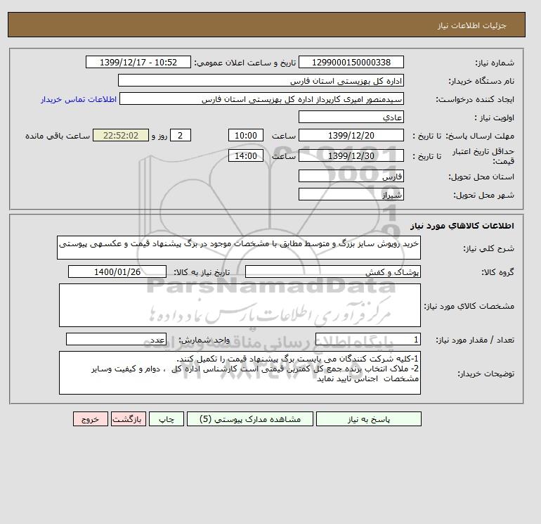This screenshot has height=524, width=541.
Task: Click the general need description field
Action: tap(239, 248)
